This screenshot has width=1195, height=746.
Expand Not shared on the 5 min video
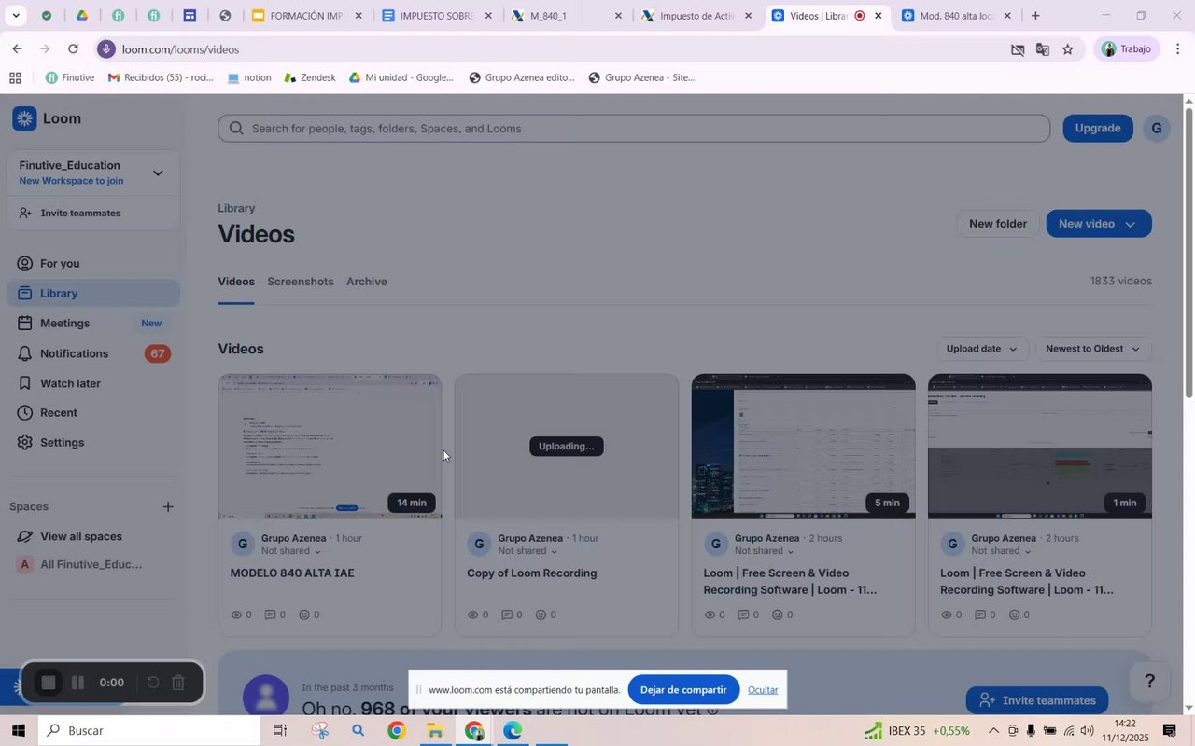coord(766,551)
